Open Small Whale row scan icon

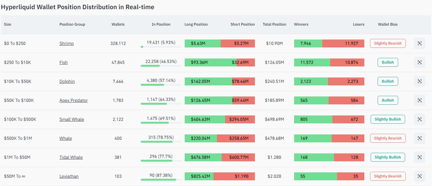pyautogui.click(x=419, y=119)
